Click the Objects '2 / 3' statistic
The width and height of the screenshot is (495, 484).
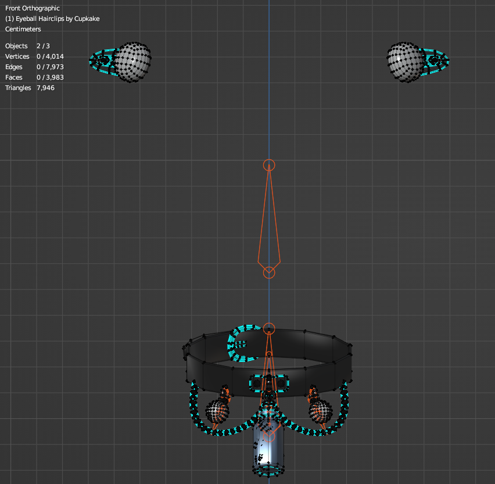(x=43, y=46)
